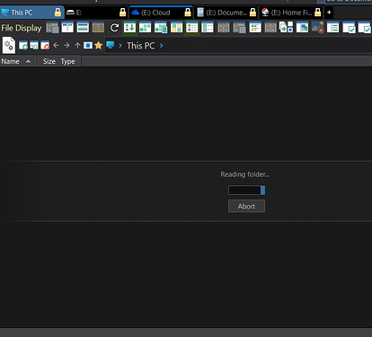The width and height of the screenshot is (372, 337).
Task: Click the computer icon in the breadcrumb bar
Action: (111, 45)
